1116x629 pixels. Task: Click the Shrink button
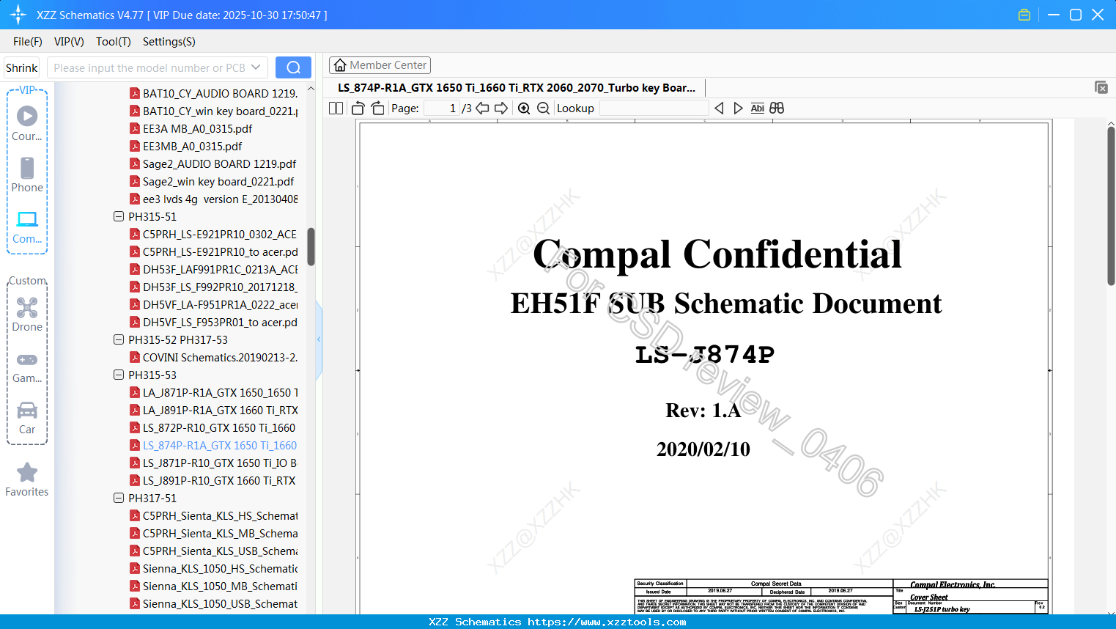pos(21,67)
